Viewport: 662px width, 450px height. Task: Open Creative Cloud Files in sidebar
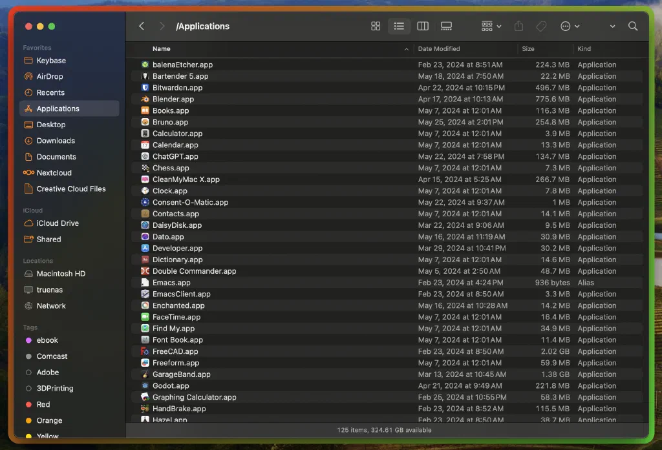[x=69, y=189]
